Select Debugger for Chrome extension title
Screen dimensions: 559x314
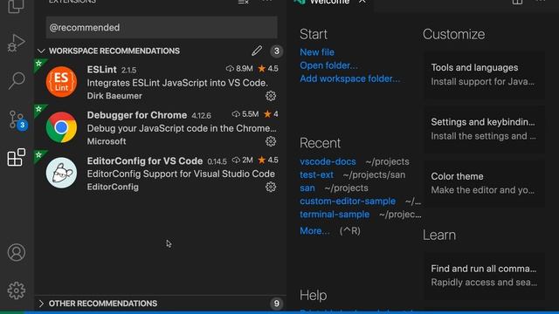pyautogui.click(x=137, y=115)
